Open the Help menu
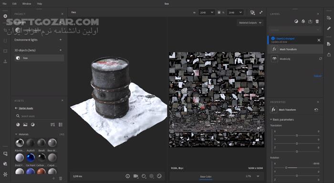The image size is (334, 183). pyautogui.click(x=40, y=4)
